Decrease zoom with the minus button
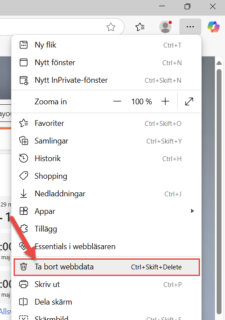Screen dimensions: 225x320 118,101
